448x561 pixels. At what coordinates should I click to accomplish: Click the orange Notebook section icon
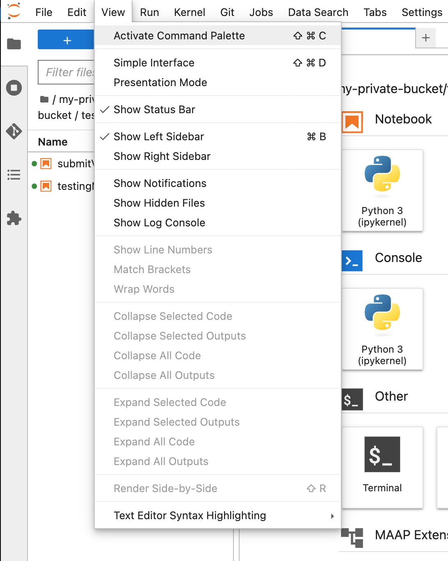pyautogui.click(x=352, y=122)
